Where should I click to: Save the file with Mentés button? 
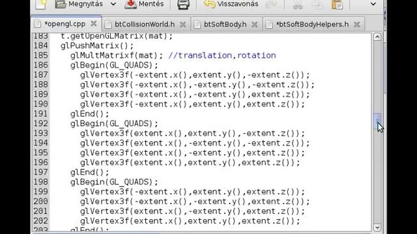[145, 5]
